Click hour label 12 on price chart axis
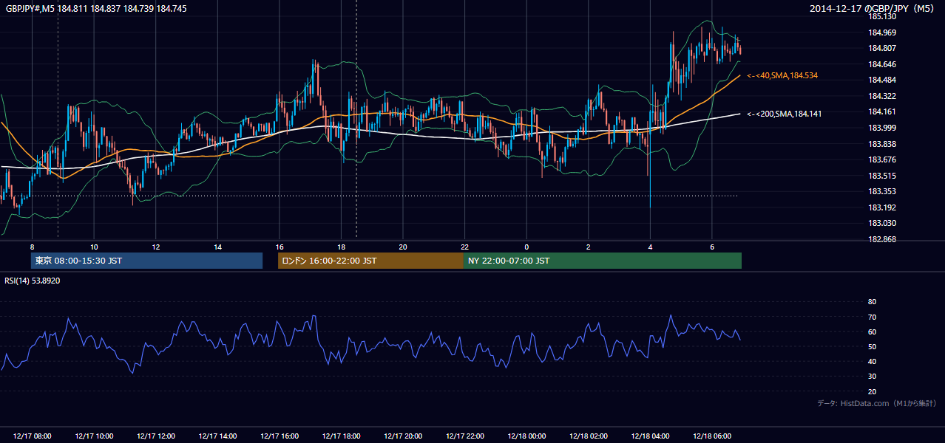The height and width of the screenshot is (443, 945). (156, 247)
